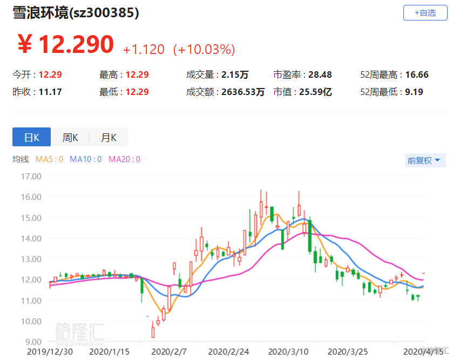Click 成交额 turnover value 2636.53万
This screenshot has width=453, height=358.
pyautogui.click(x=243, y=92)
